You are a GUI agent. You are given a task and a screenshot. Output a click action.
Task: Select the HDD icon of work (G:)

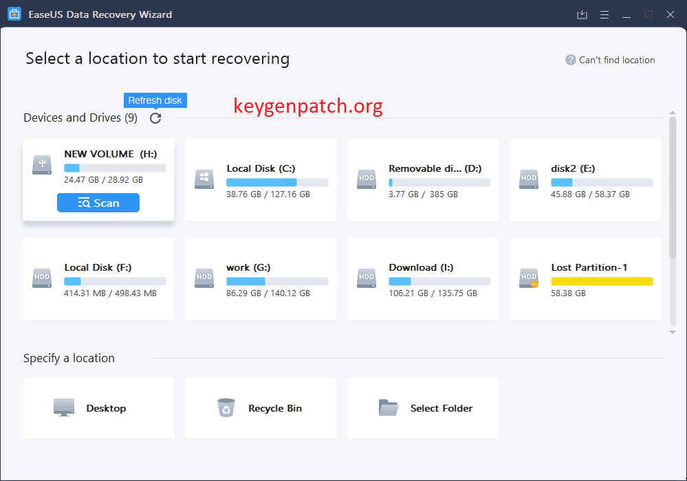pyautogui.click(x=204, y=278)
